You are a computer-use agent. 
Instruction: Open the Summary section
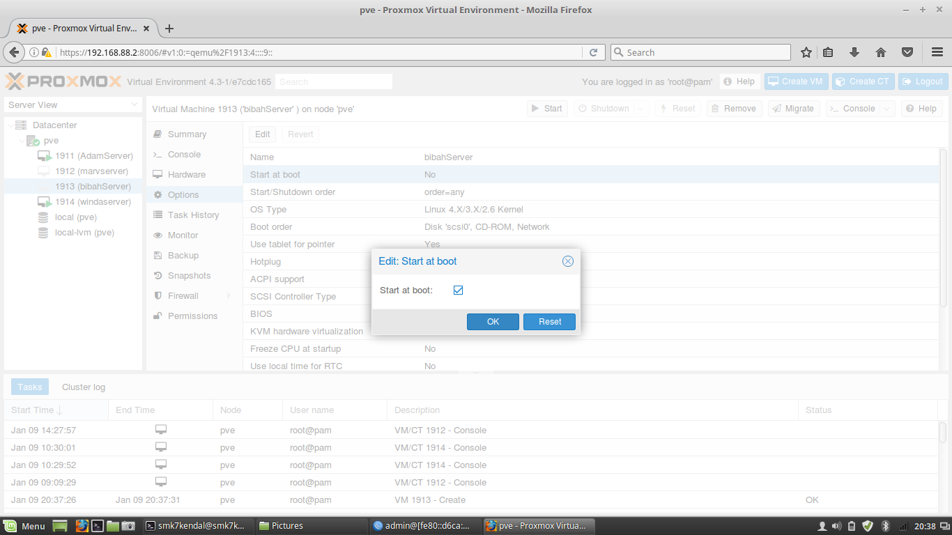[187, 134]
